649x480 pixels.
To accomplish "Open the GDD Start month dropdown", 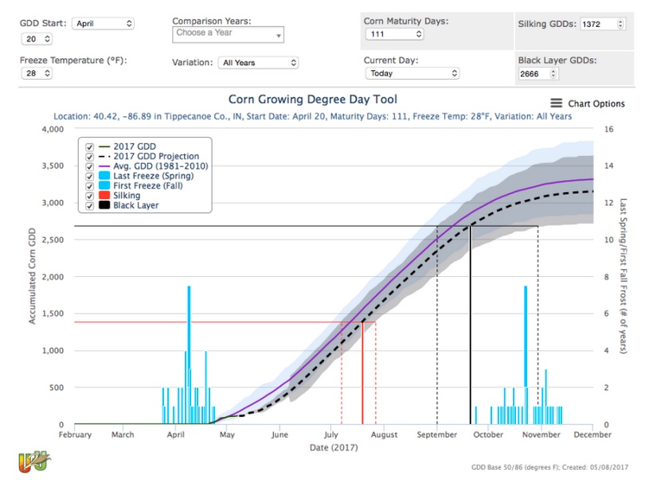I will coord(103,23).
